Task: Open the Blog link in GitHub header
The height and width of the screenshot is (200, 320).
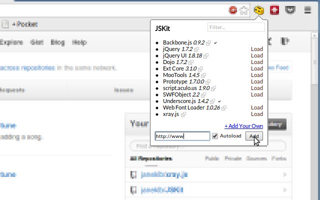Action: tap(57, 42)
